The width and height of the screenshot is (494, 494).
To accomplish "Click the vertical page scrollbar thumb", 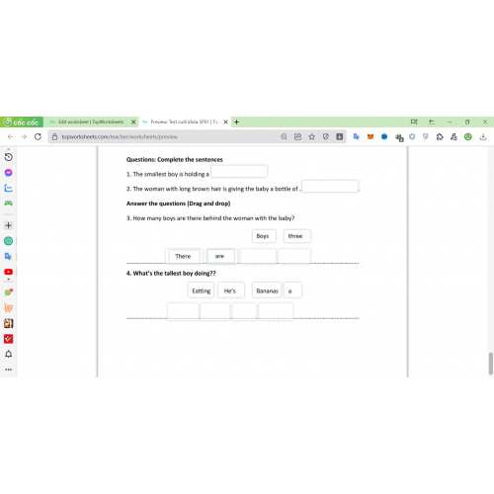I will coord(491,364).
